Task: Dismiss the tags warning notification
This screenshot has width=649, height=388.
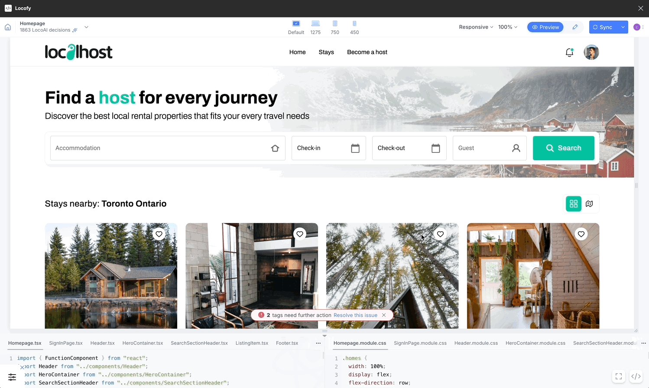Action: click(384, 315)
